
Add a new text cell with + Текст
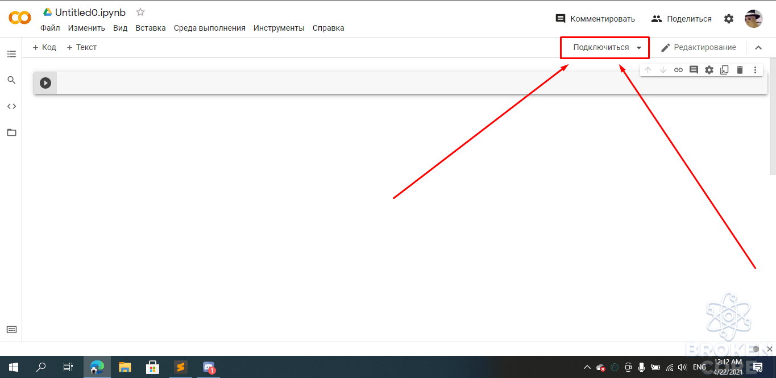pos(82,47)
